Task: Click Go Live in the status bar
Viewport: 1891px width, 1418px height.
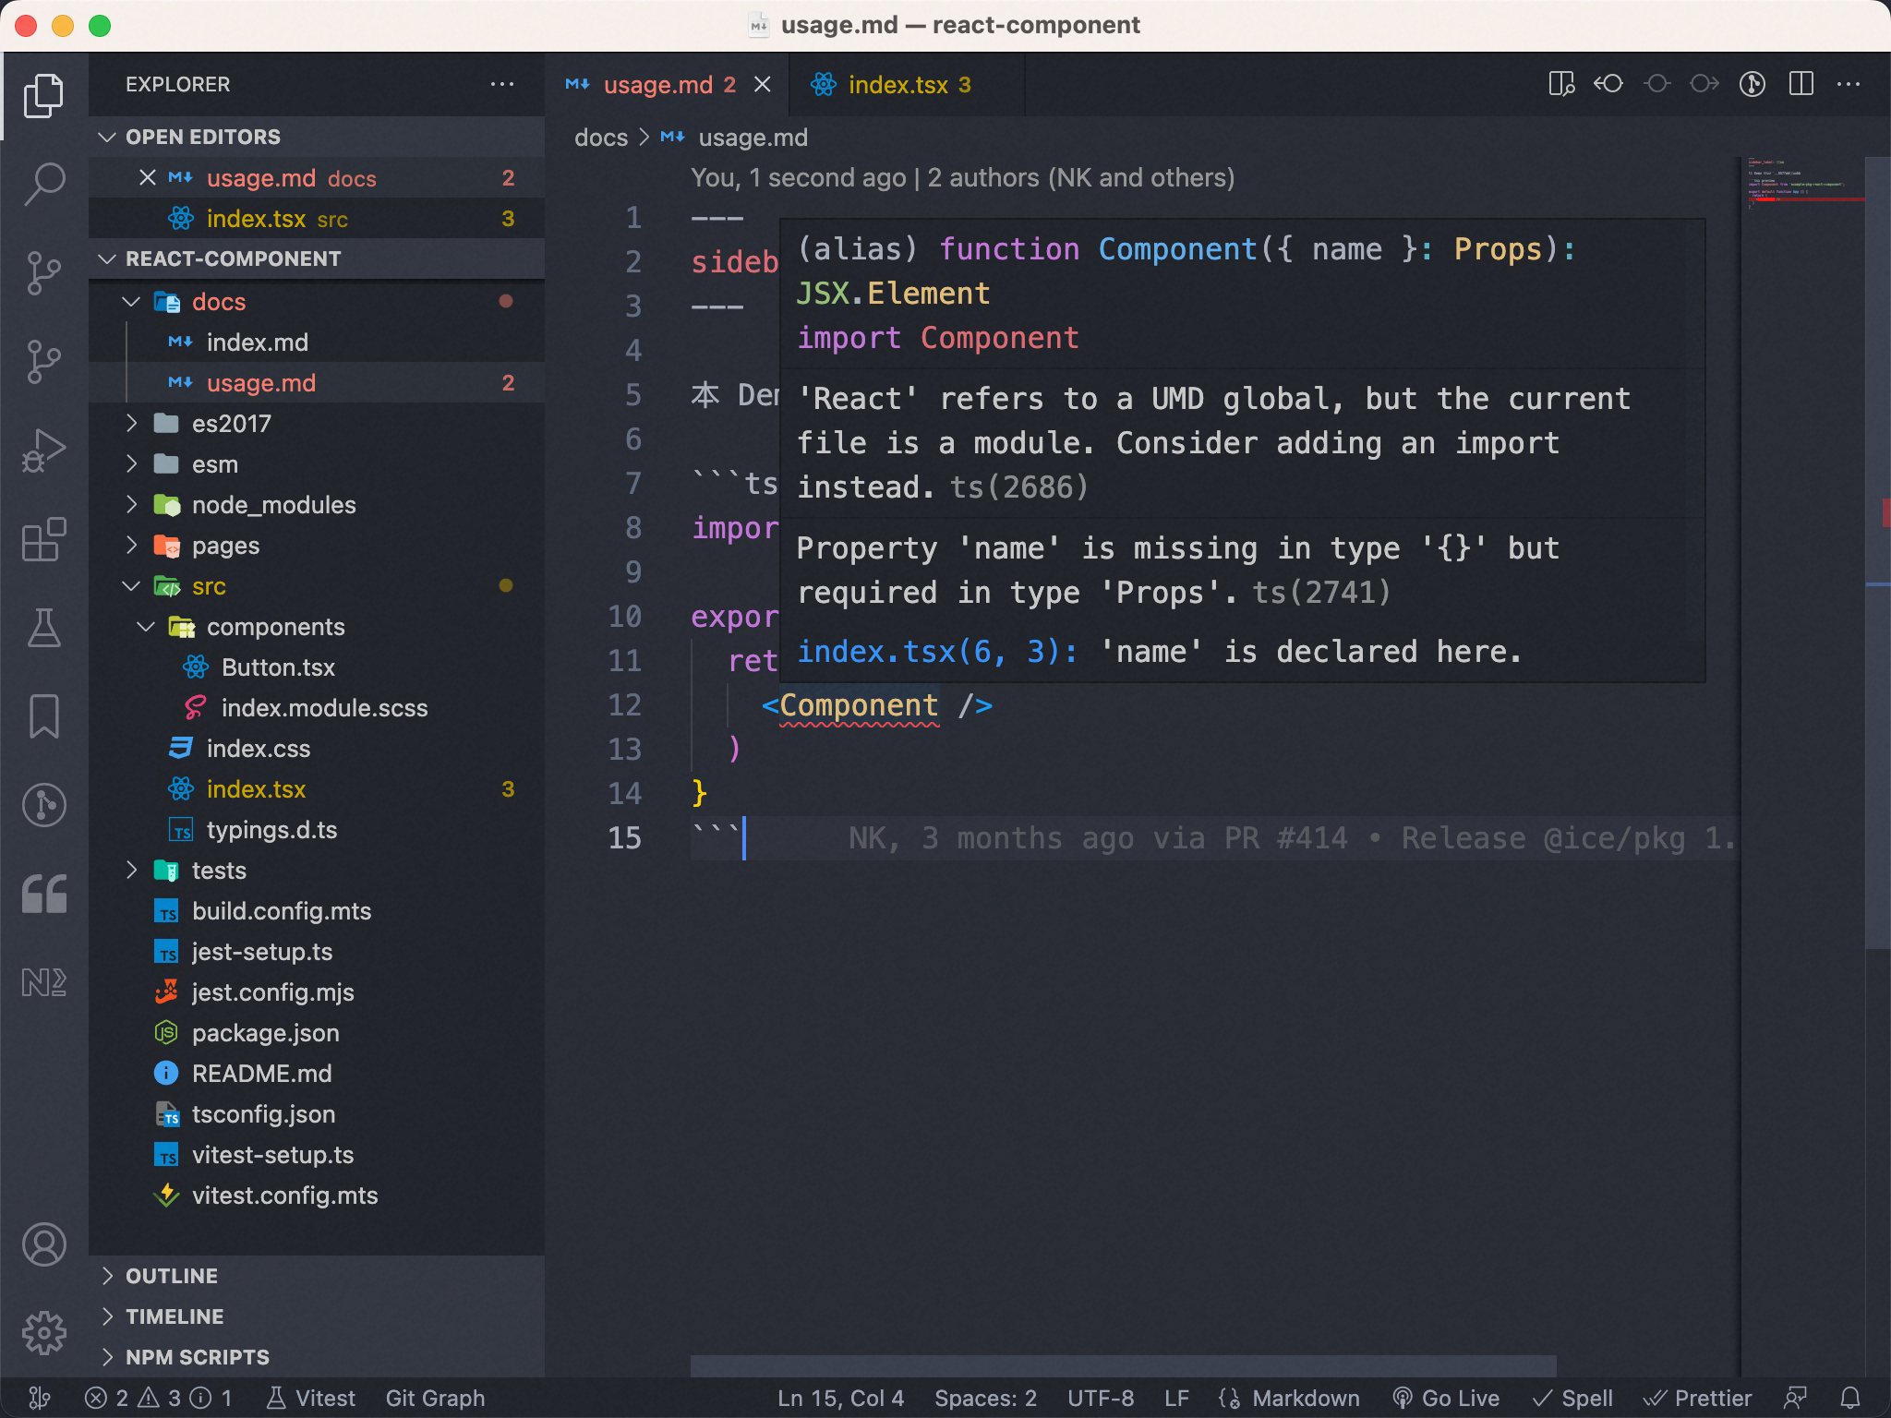Action: click(1446, 1398)
